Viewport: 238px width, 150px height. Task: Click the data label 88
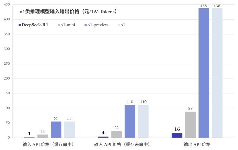(190, 108)
